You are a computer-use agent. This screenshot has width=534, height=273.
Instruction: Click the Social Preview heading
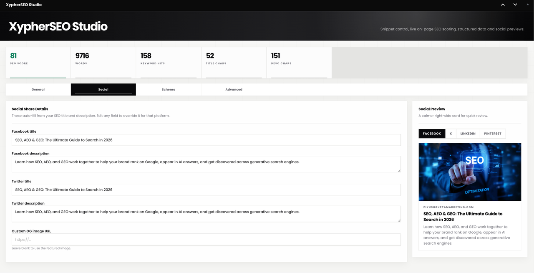click(x=432, y=109)
